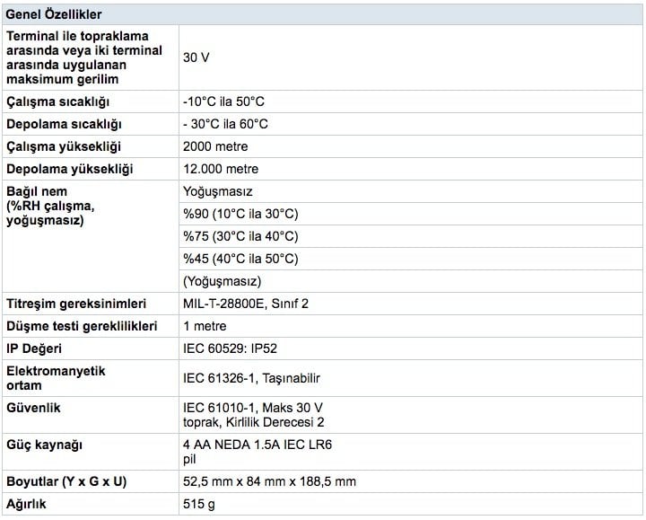Select the 'Düşme testi gereklilikleri' label
Viewport: 646px width, 520px height.
82,326
